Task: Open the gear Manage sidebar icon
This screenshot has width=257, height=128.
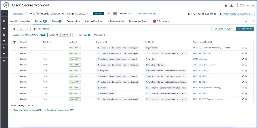Action: 4,48
